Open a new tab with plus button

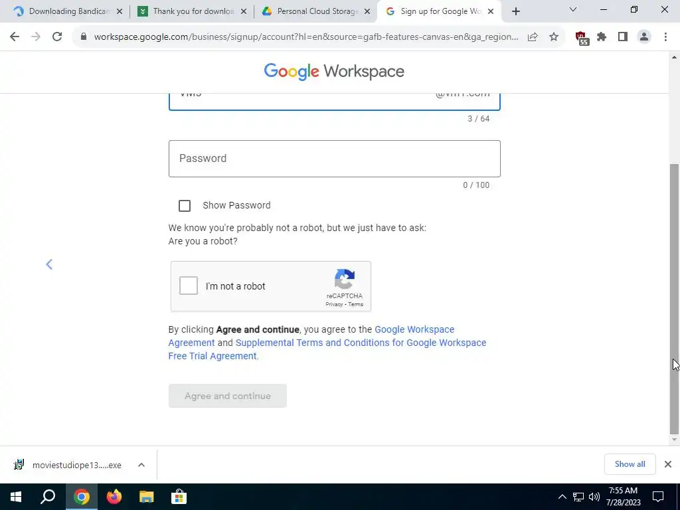pos(515,11)
